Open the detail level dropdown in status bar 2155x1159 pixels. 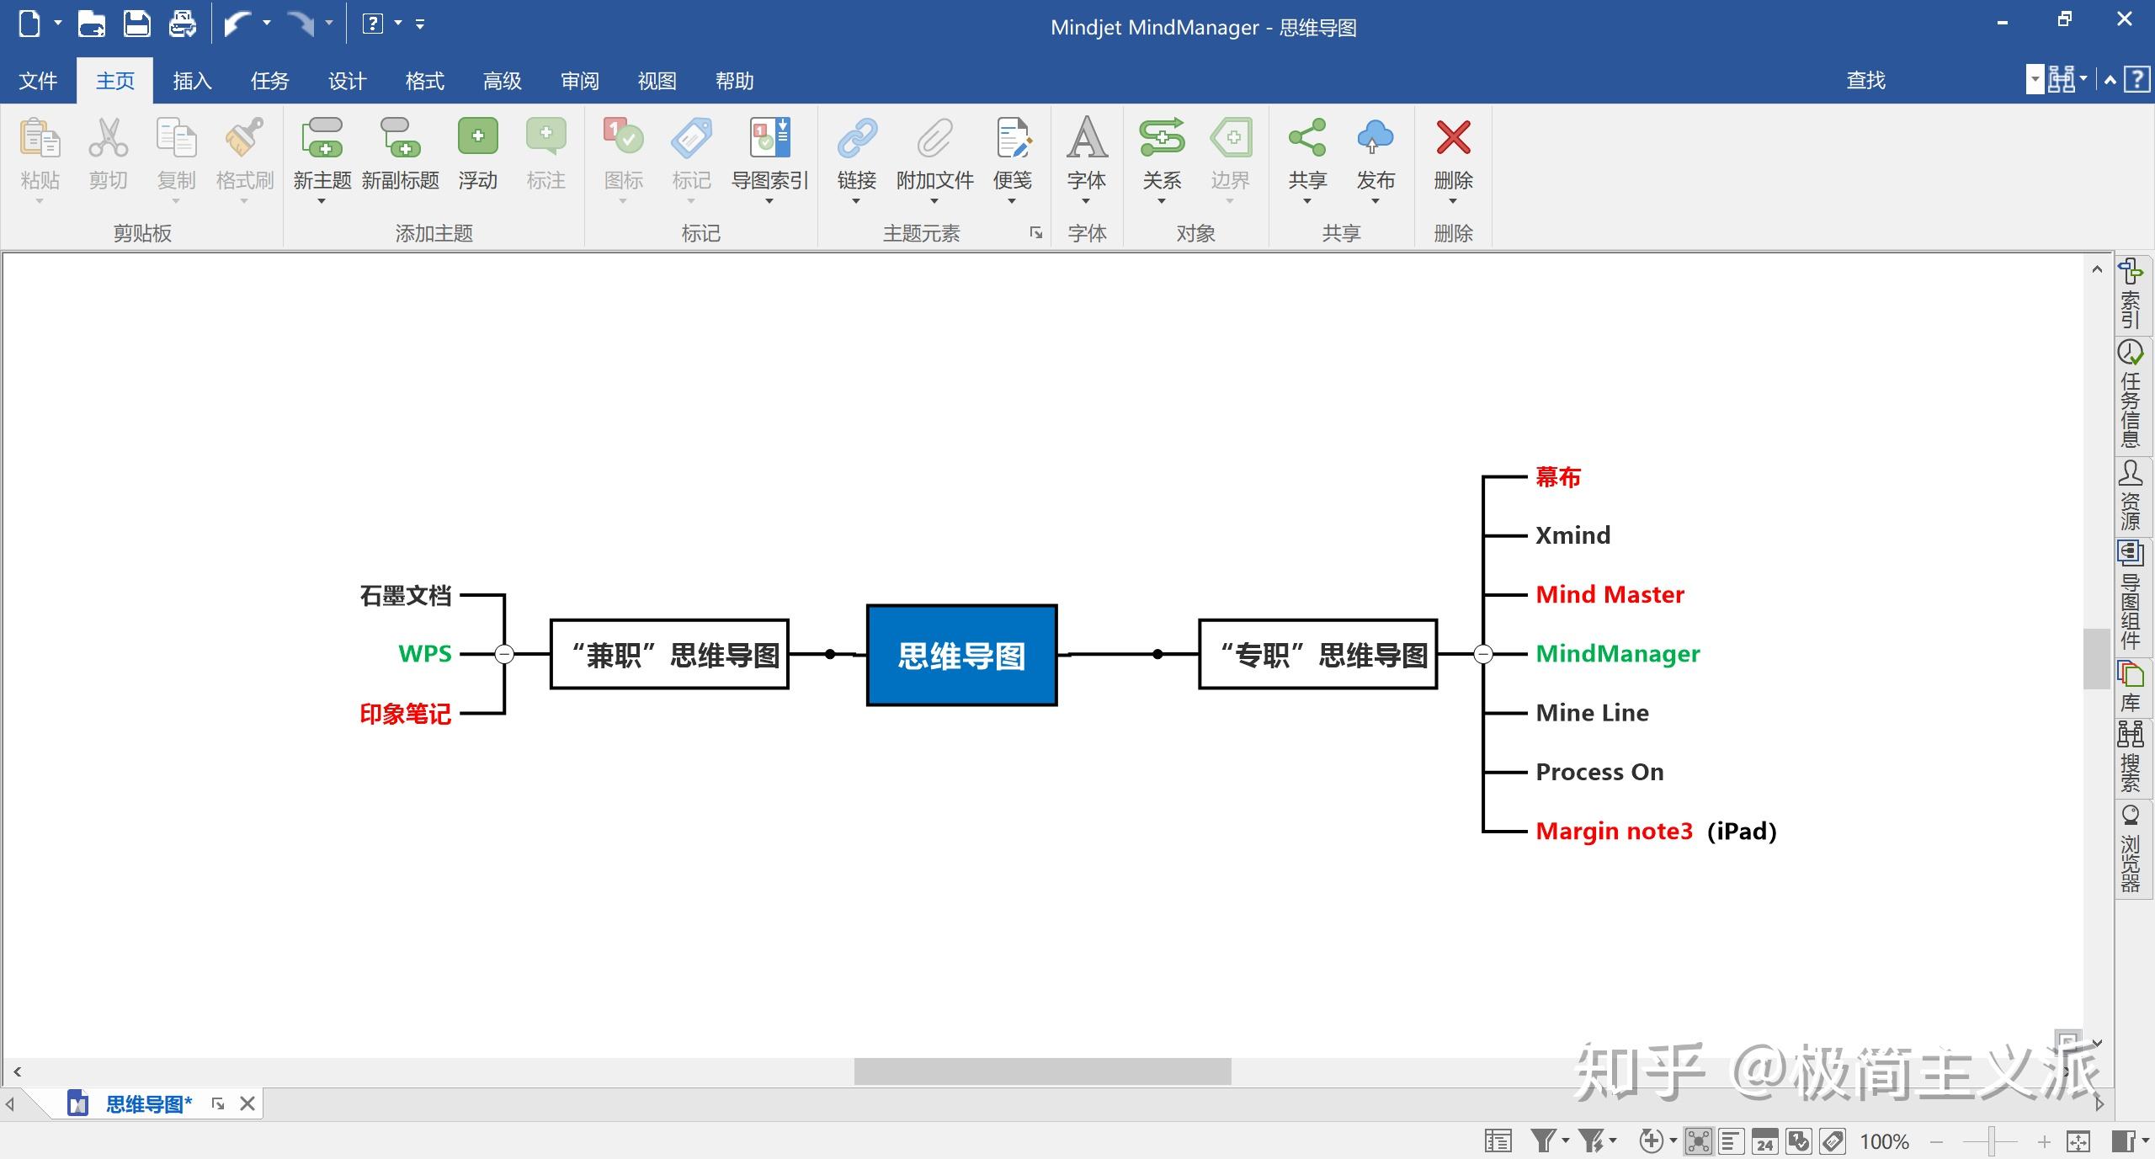pyautogui.click(x=1673, y=1141)
